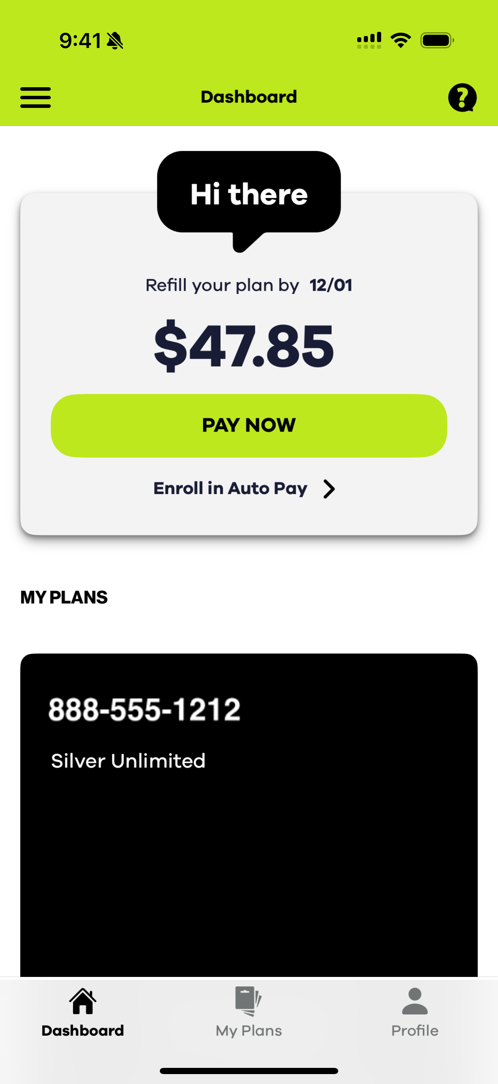Image resolution: width=498 pixels, height=1084 pixels.
Task: Tap the $47.85 amount due
Action: point(244,346)
